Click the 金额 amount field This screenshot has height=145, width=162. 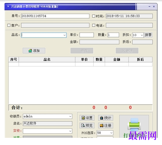(x=99, y=42)
